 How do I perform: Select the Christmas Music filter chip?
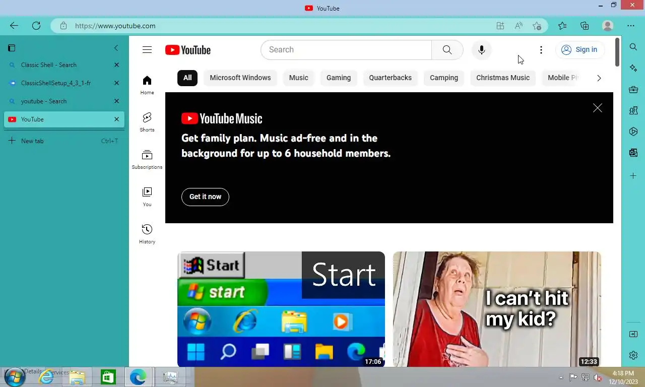point(503,78)
